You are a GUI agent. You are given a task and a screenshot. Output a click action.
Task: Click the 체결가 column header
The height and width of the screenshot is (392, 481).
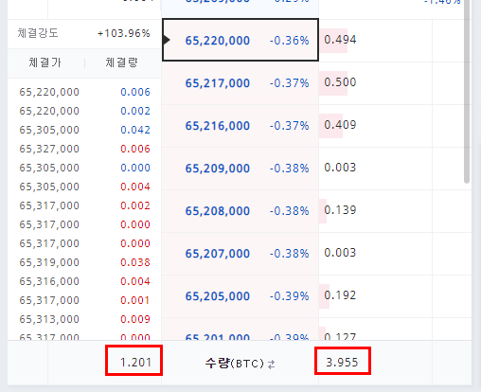pos(45,62)
